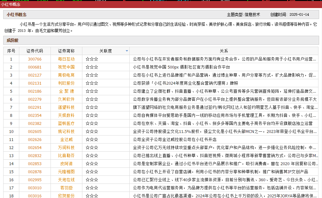Select row number 10 cell
Viewport: 322px width, 198px height.
(x=11, y=132)
